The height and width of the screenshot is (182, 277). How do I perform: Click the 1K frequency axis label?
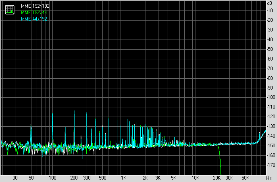(123, 178)
